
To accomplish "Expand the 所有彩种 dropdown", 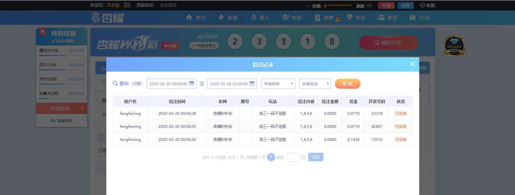I will coord(278,84).
